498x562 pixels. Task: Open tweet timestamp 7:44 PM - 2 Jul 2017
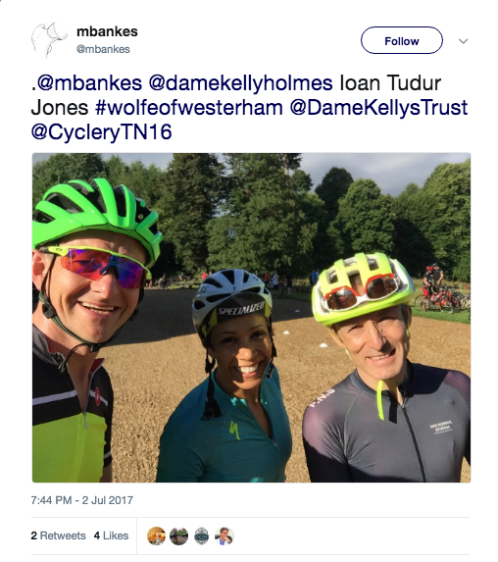pos(82,500)
